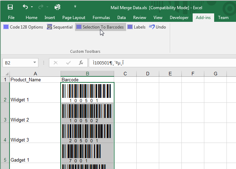236x169 pixels.
Task: Open the Redo history dropdown arrow
Action: (x=48, y=7)
